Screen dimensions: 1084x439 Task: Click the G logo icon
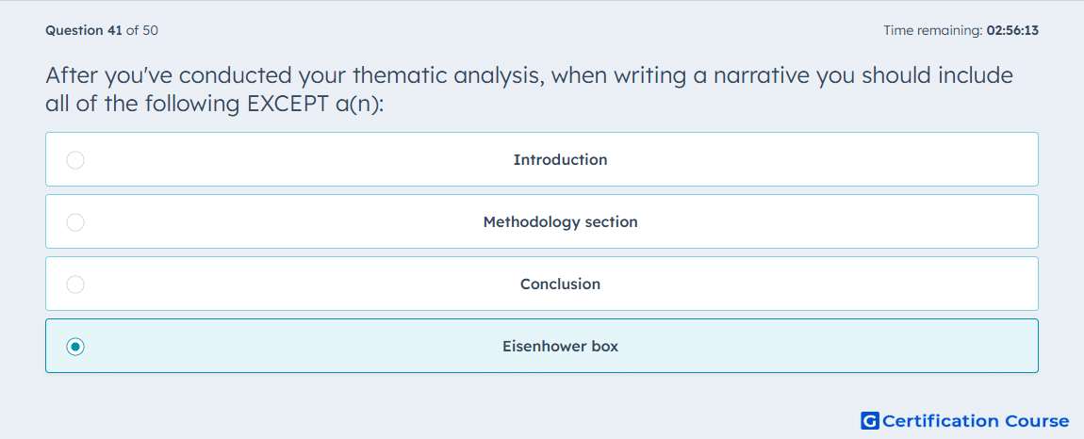tap(870, 420)
